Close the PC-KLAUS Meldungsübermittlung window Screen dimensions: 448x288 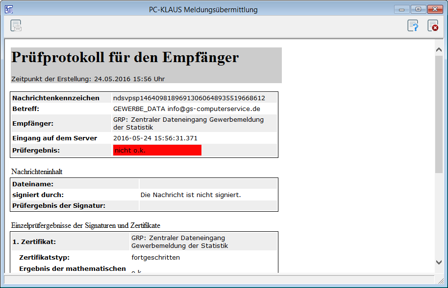point(435,9)
